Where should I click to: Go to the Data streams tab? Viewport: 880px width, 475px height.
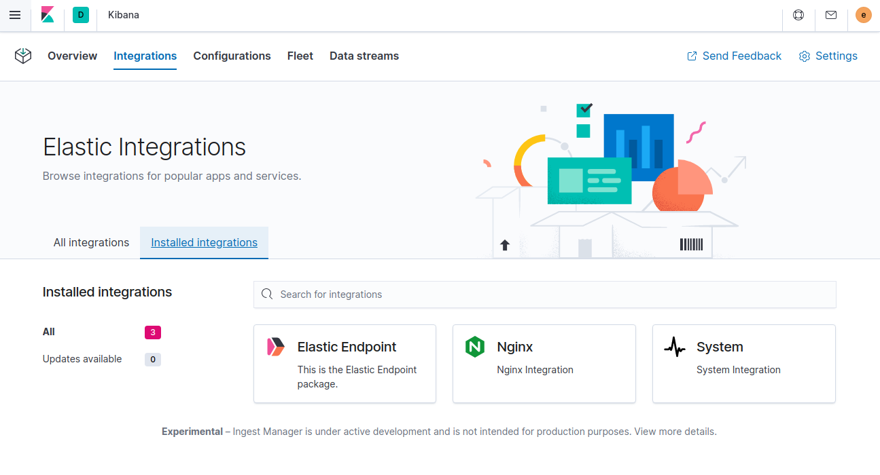point(364,56)
